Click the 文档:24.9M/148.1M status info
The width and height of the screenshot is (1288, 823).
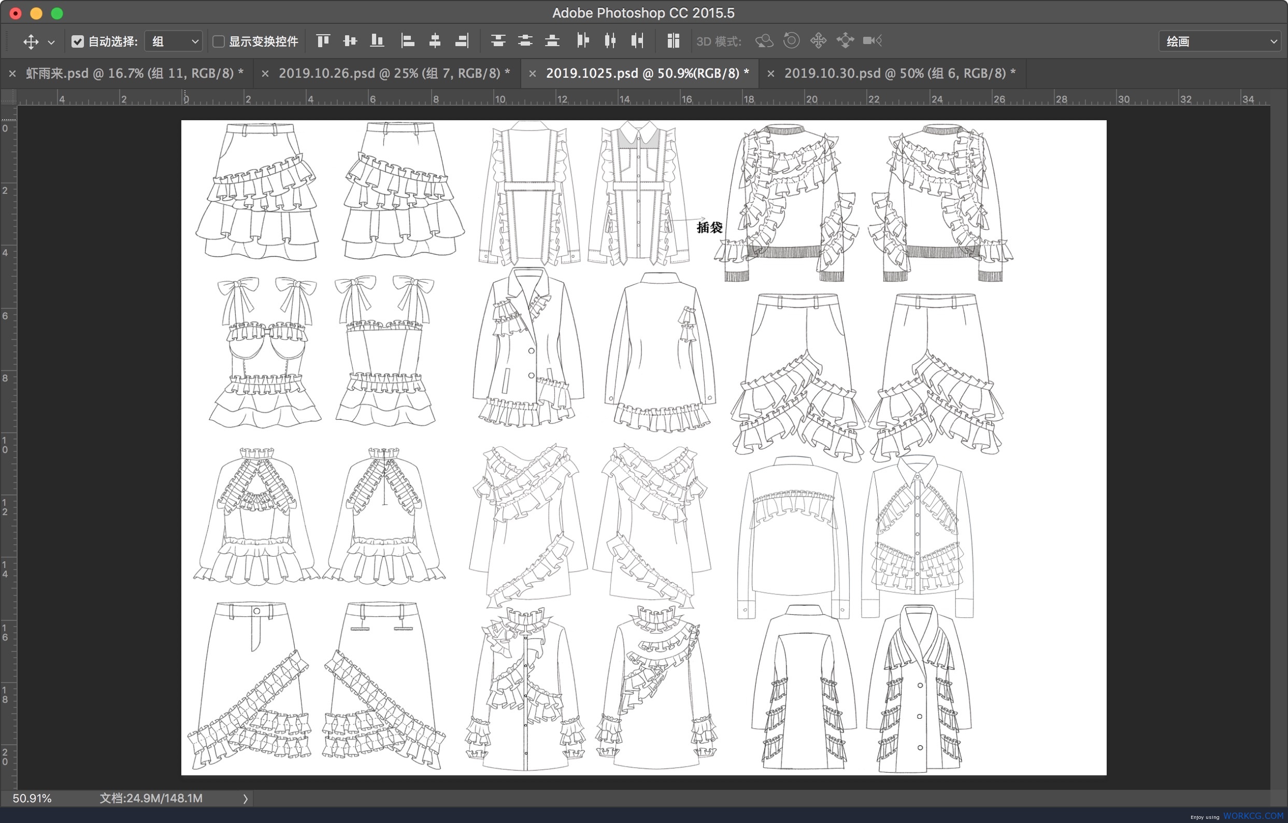click(x=151, y=799)
